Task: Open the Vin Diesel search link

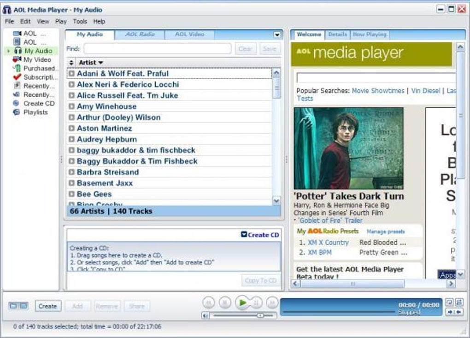Action: click(426, 91)
